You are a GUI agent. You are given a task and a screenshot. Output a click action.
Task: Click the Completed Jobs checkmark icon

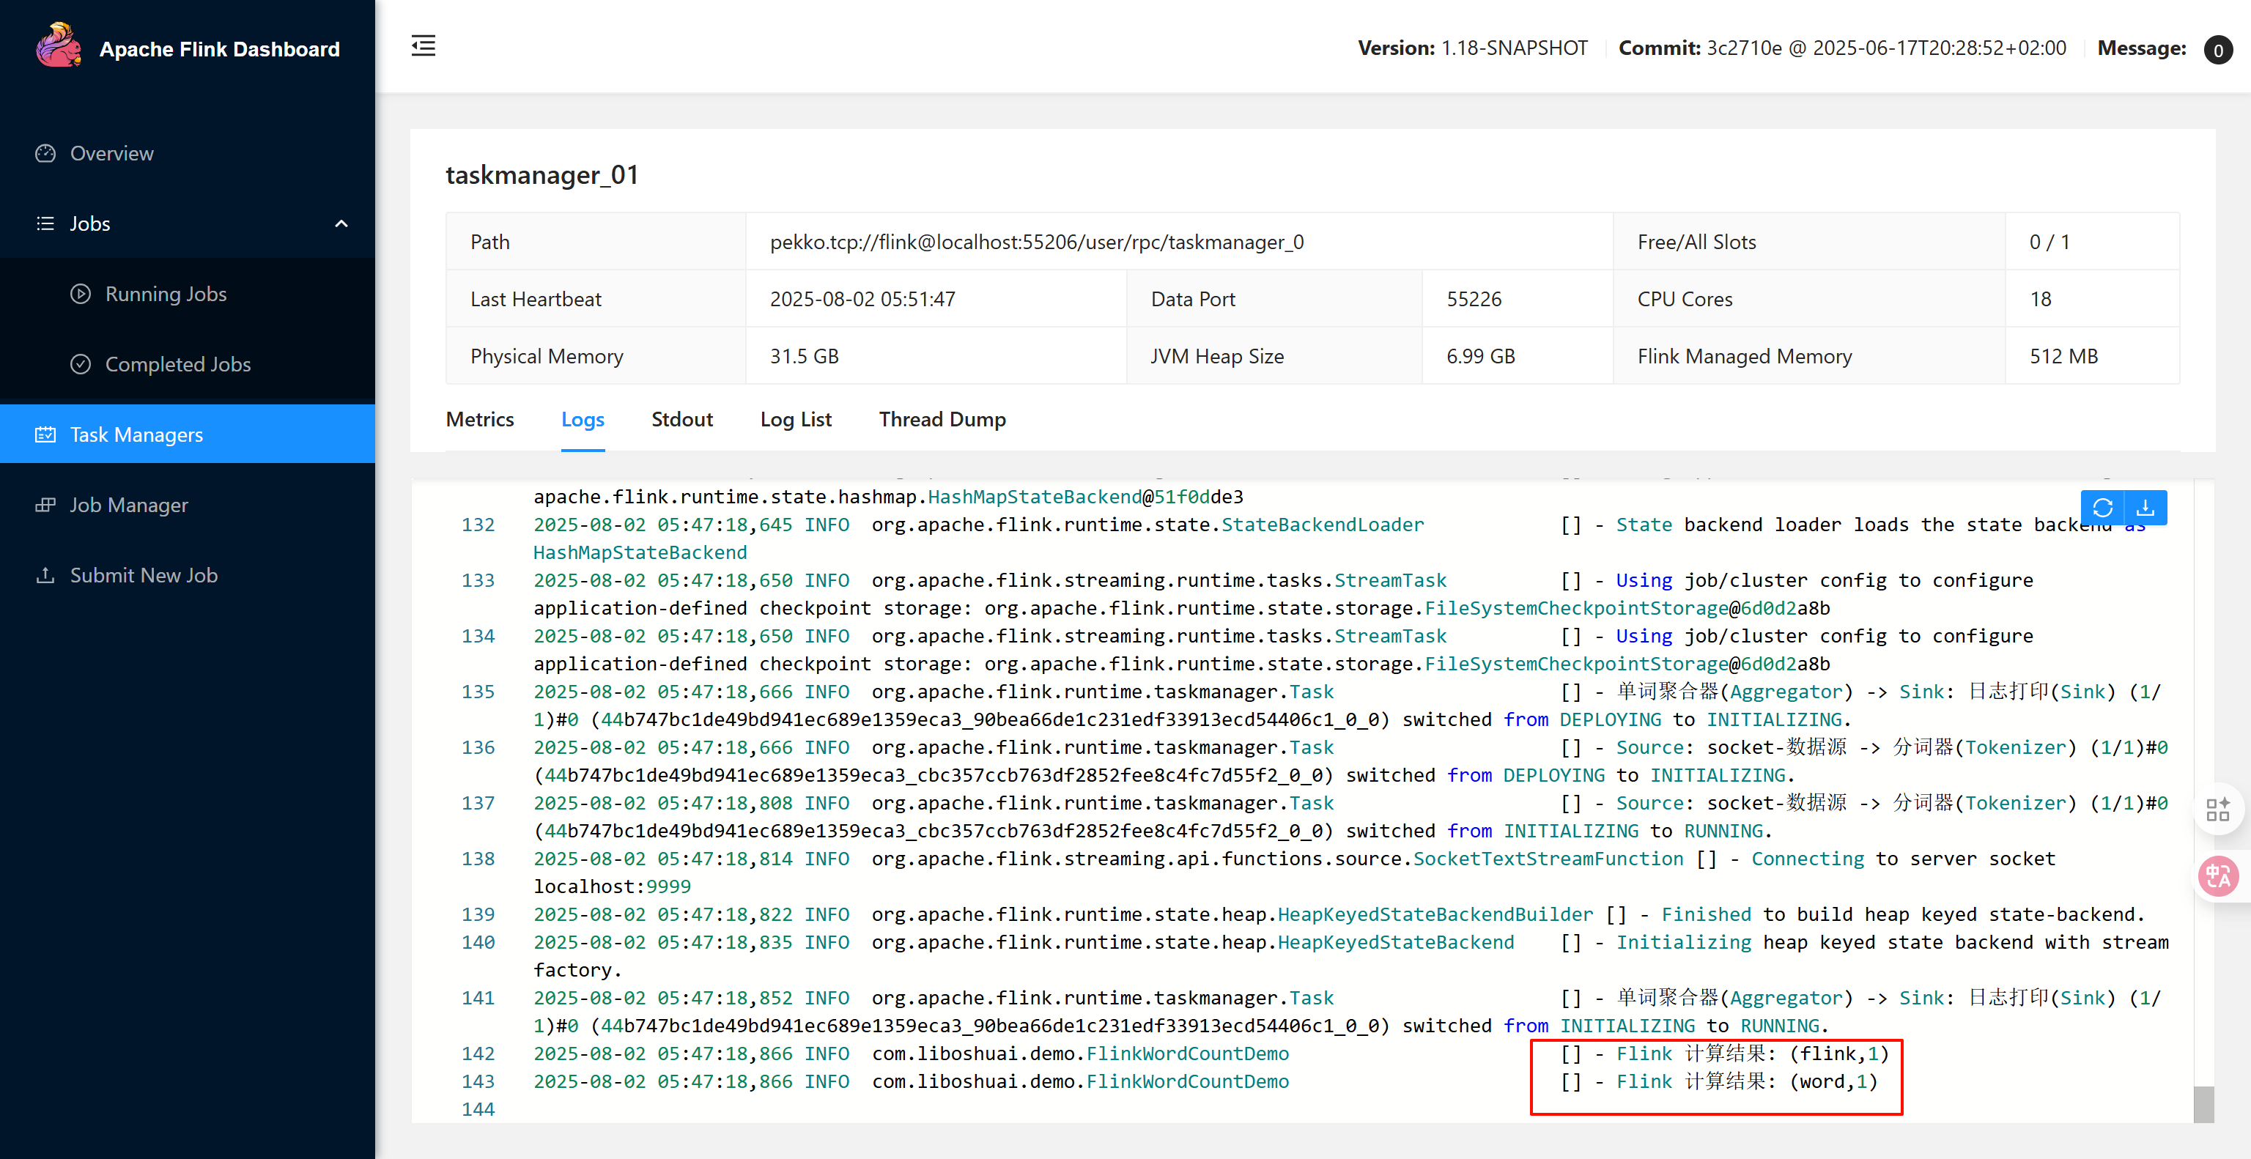point(81,364)
